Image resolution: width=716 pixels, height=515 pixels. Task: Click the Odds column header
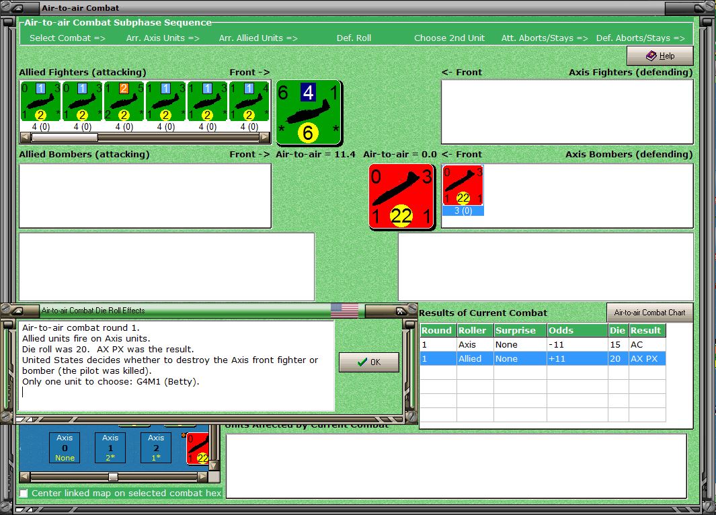pos(578,330)
